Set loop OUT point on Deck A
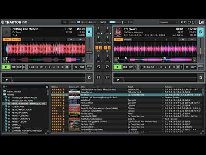Screen dimensions: 206x155 [82, 67]
